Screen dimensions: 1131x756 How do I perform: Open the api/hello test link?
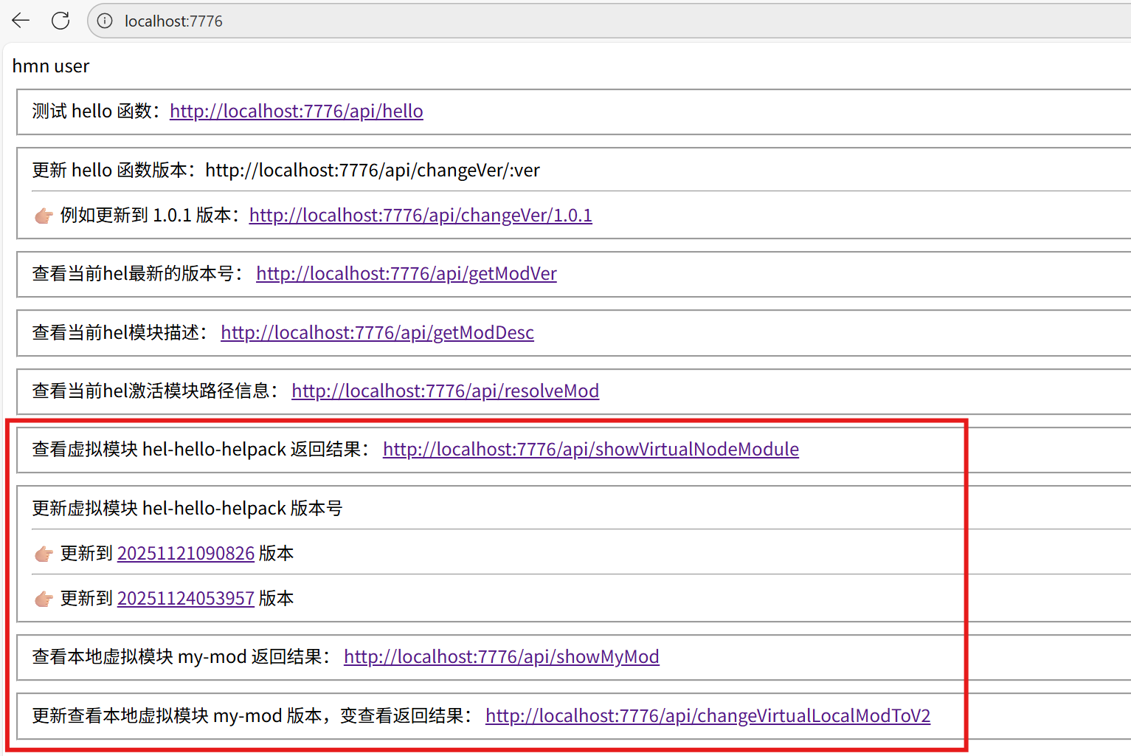pyautogui.click(x=296, y=111)
